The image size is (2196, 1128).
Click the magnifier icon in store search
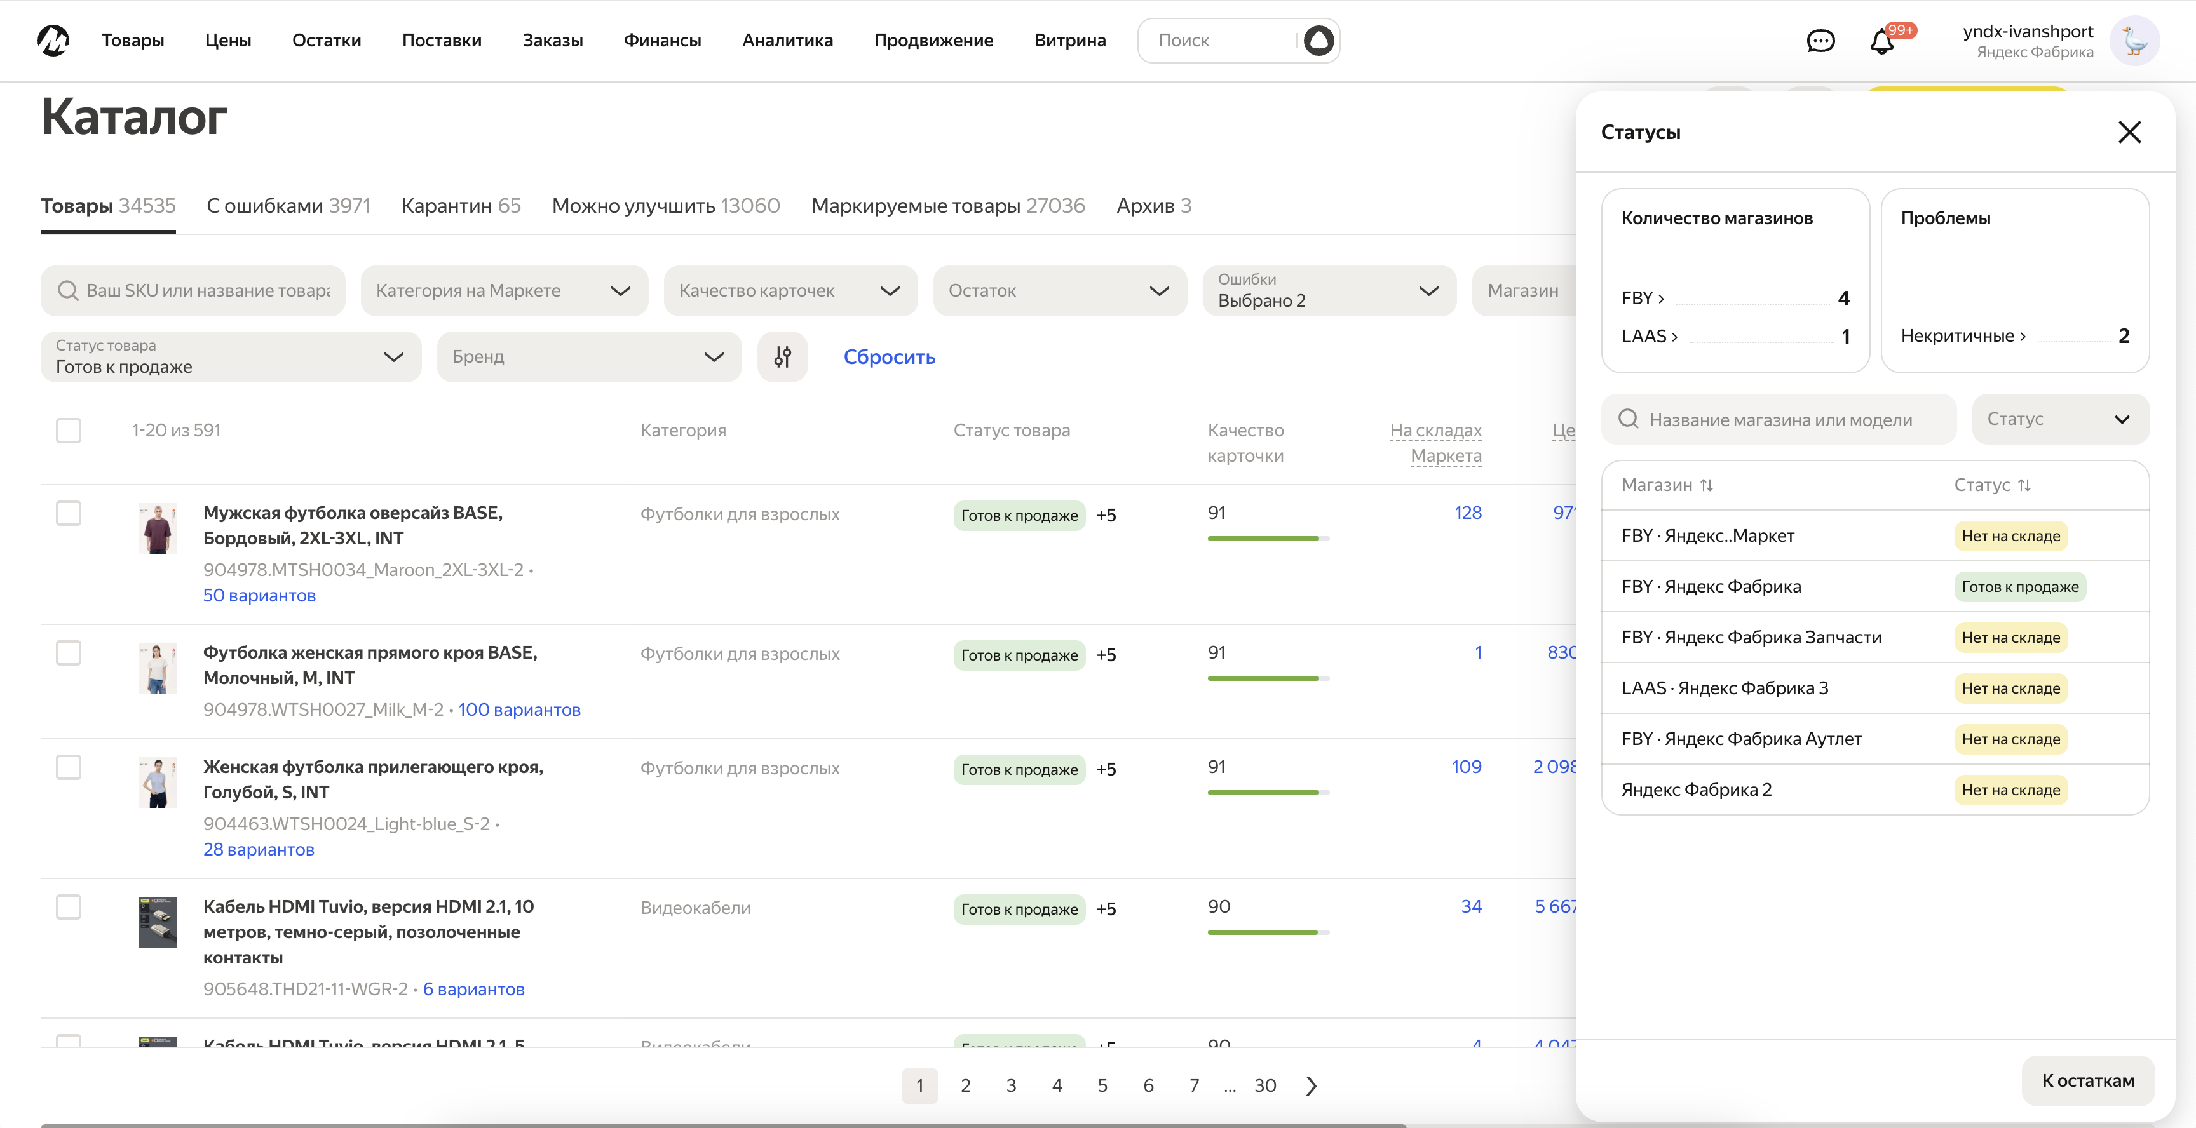[1627, 419]
